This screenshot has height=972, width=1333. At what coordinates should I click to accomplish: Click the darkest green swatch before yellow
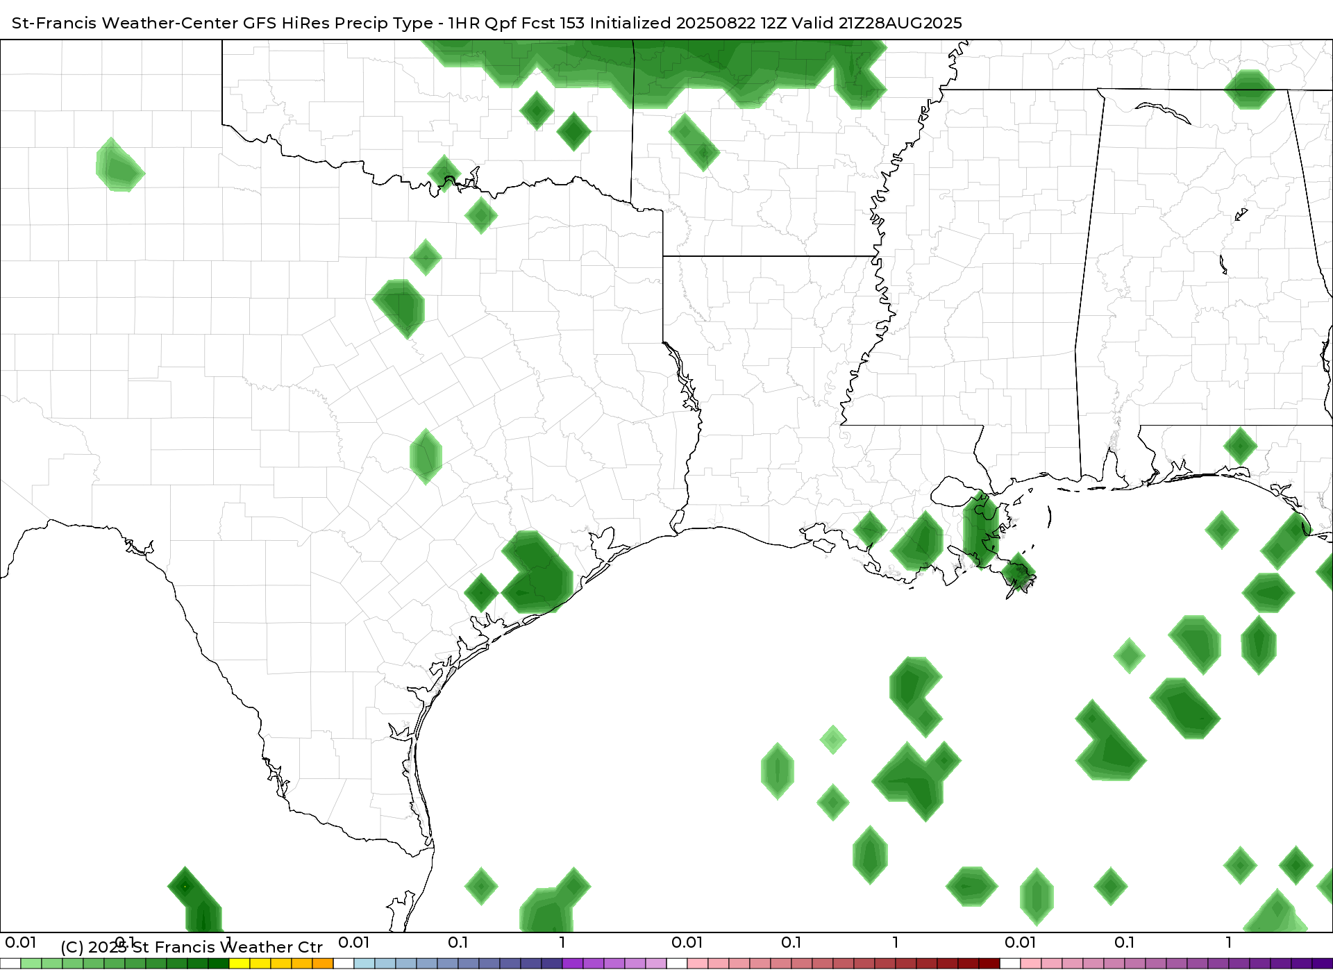(219, 964)
